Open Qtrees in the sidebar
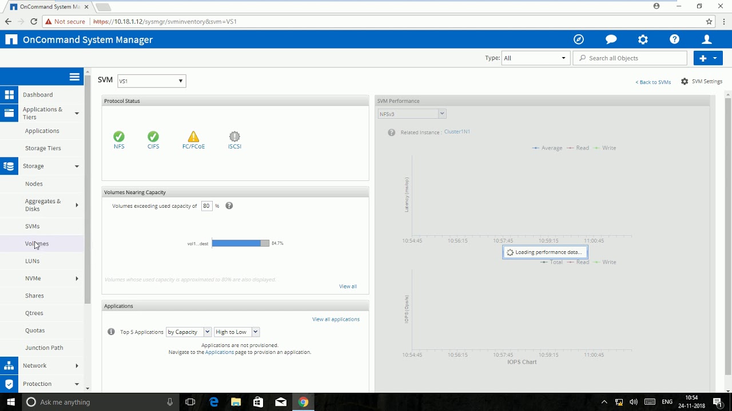Screen dimensions: 732x411 click(x=34, y=313)
